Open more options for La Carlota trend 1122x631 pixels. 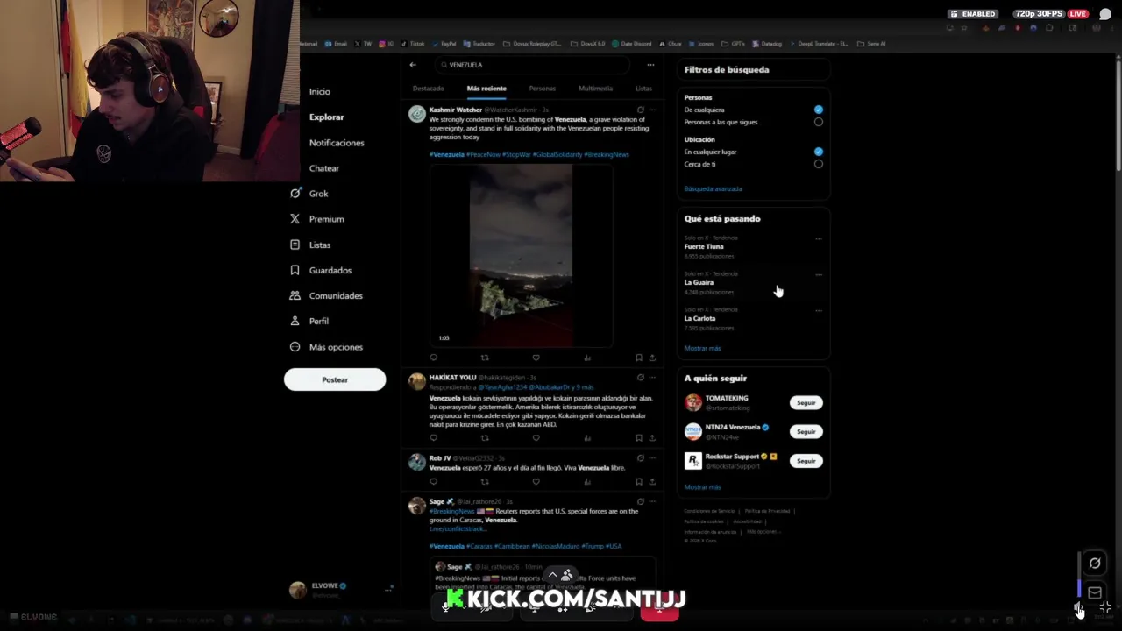click(x=819, y=310)
